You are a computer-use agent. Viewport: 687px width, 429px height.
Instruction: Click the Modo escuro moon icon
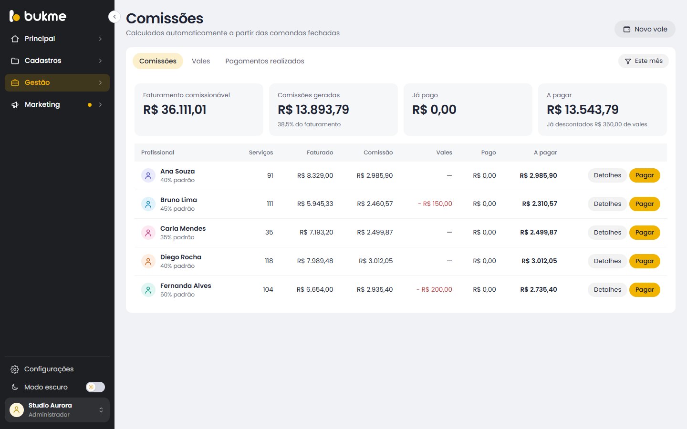point(15,387)
